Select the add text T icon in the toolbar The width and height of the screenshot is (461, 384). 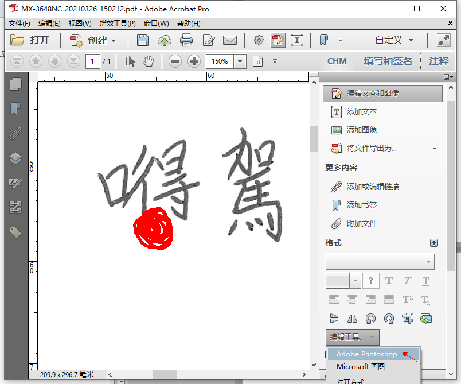coord(297,40)
